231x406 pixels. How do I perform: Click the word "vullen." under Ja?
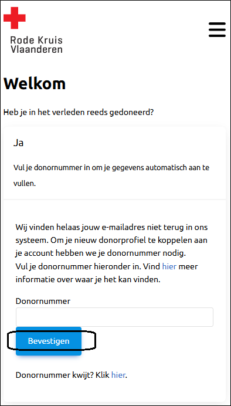25,184
